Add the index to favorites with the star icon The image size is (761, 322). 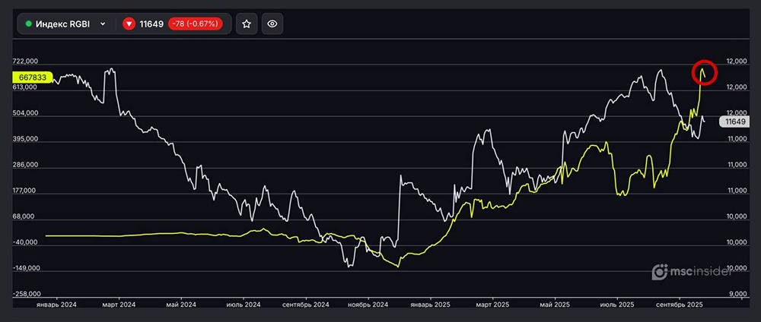247,24
